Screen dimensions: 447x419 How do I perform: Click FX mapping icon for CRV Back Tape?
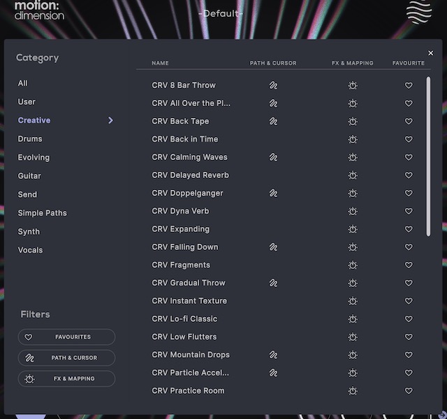click(353, 122)
